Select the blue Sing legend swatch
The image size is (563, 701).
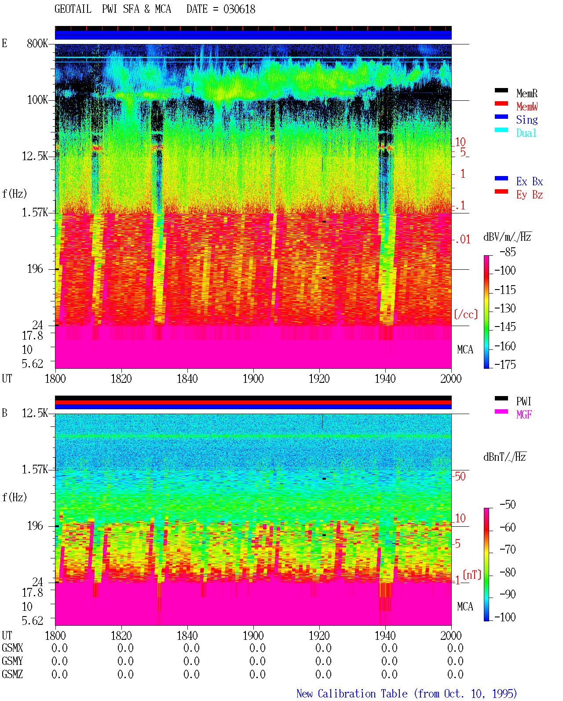tap(501, 117)
